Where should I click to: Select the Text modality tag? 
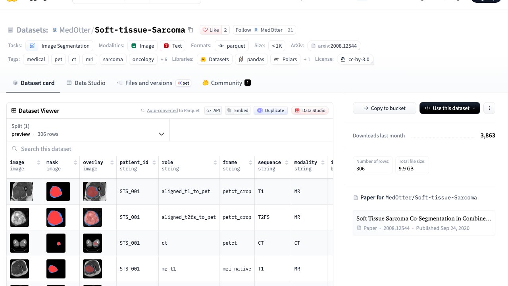point(173,46)
